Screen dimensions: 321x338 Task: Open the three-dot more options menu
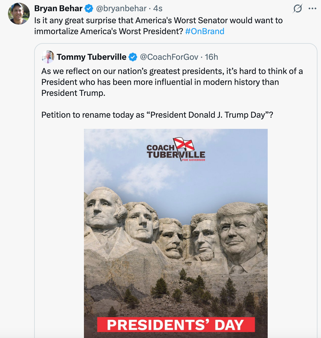(312, 9)
